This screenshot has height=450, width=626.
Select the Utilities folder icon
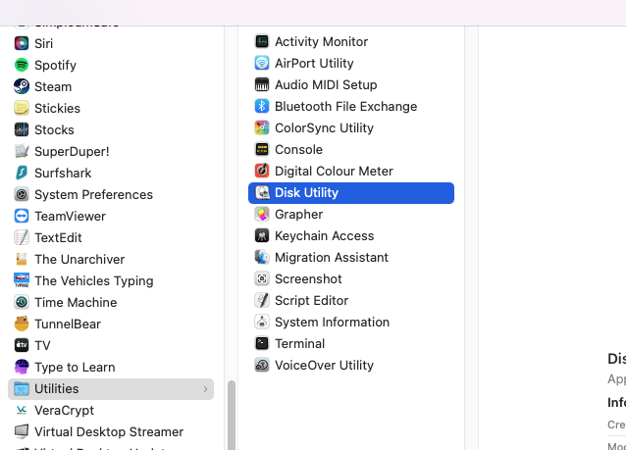[x=22, y=388]
